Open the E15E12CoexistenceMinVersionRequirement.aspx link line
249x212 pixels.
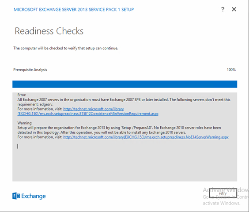coord(88,114)
